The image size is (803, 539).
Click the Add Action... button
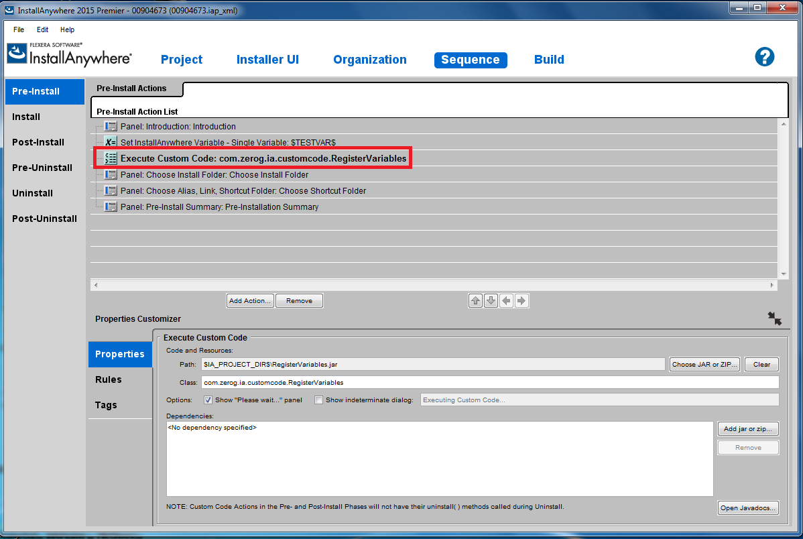250,301
